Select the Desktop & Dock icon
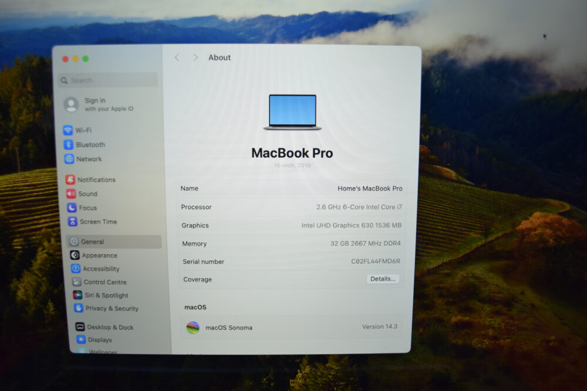587x391 pixels. tap(80, 327)
